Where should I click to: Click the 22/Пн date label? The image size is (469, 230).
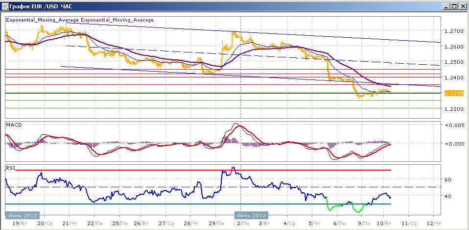point(94,224)
